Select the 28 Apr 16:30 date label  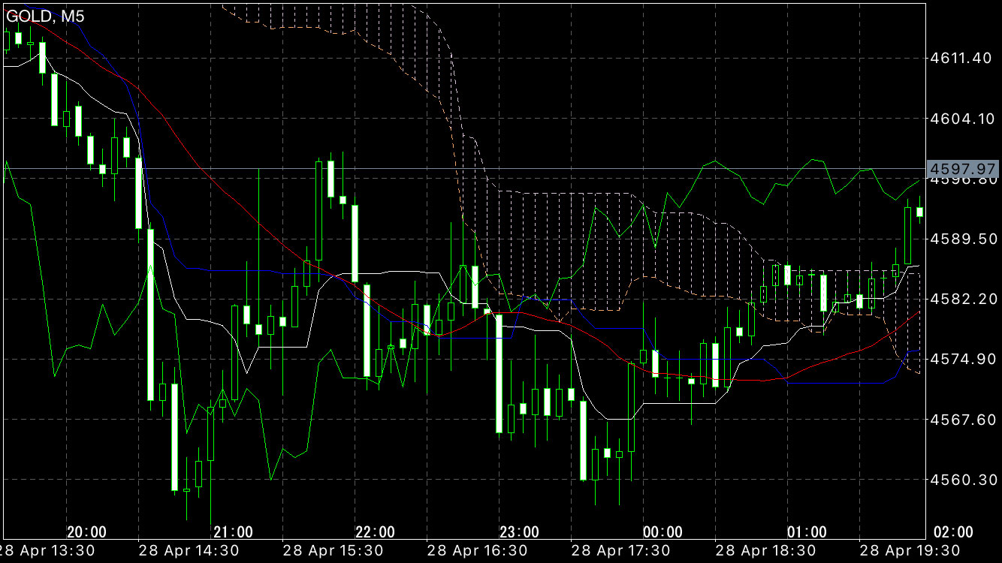tap(481, 551)
